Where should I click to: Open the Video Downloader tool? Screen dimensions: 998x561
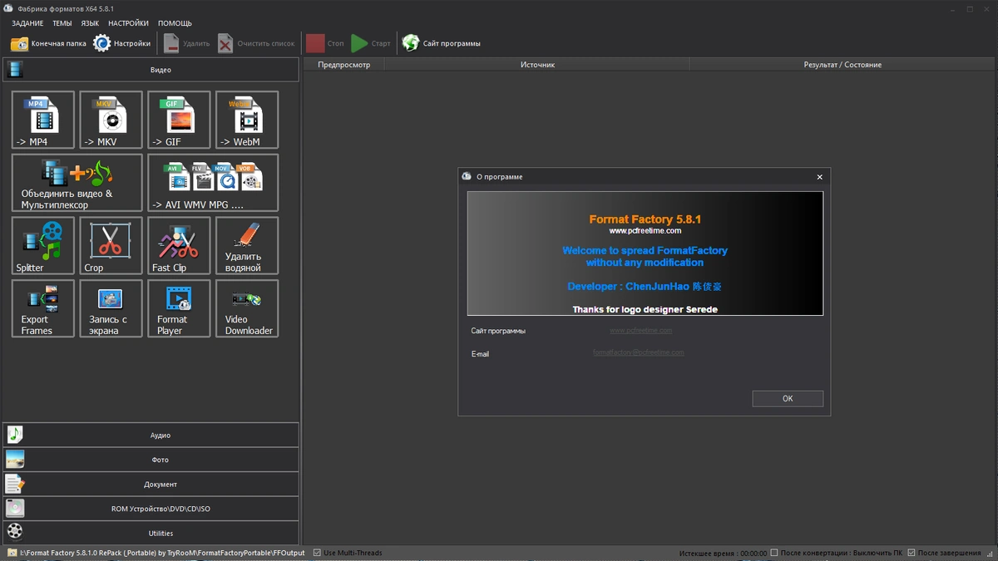click(247, 308)
